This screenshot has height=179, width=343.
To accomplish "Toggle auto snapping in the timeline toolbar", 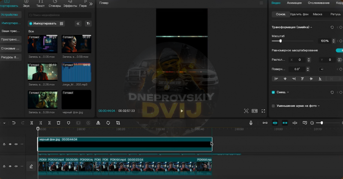I will click(275, 123).
